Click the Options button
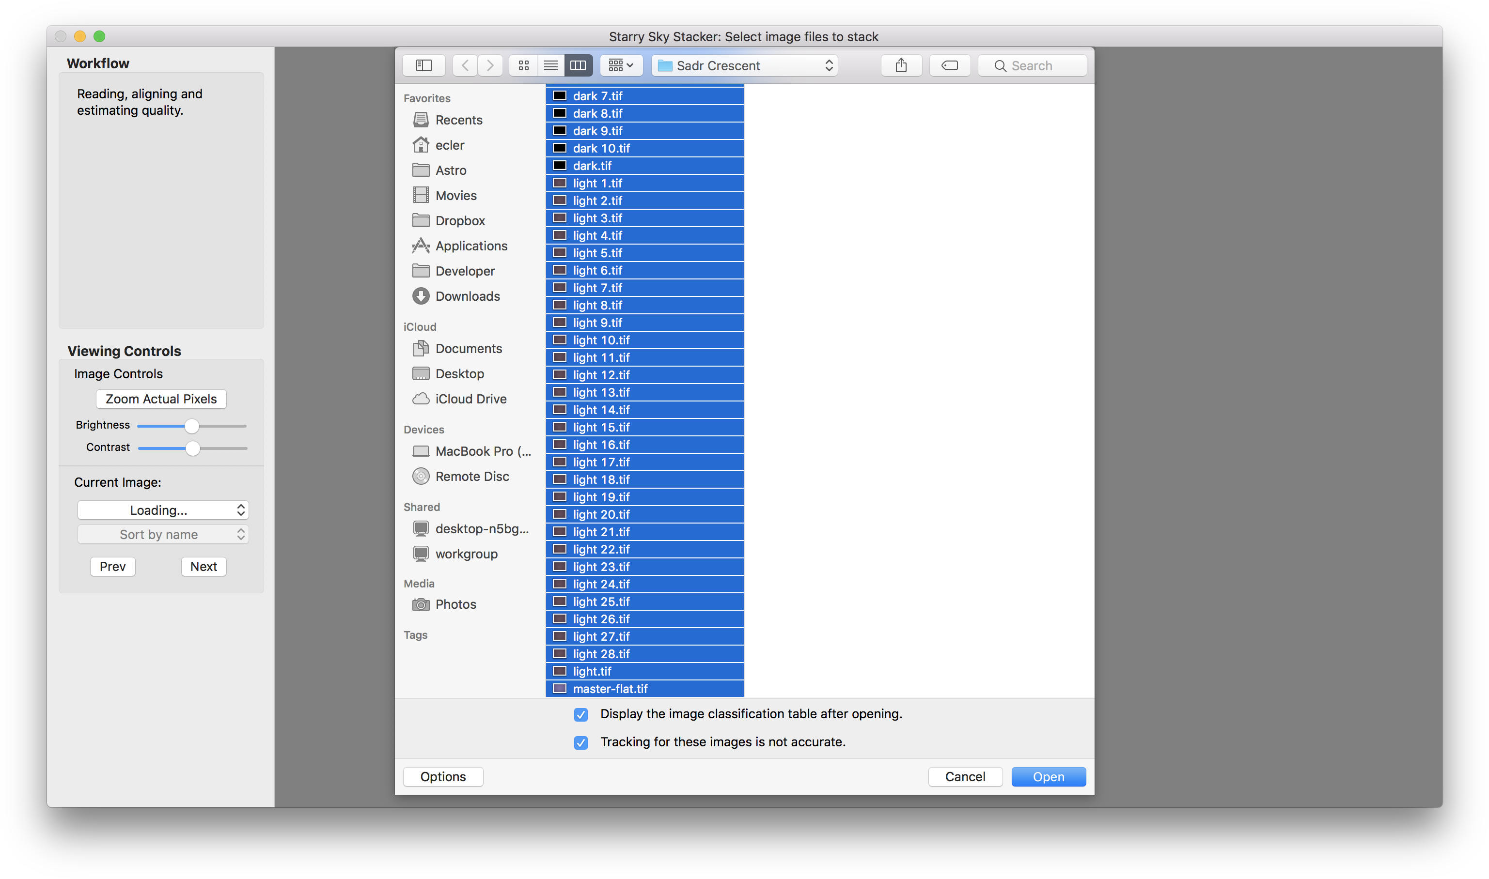Screen dimensions: 1489x879 click(442, 776)
